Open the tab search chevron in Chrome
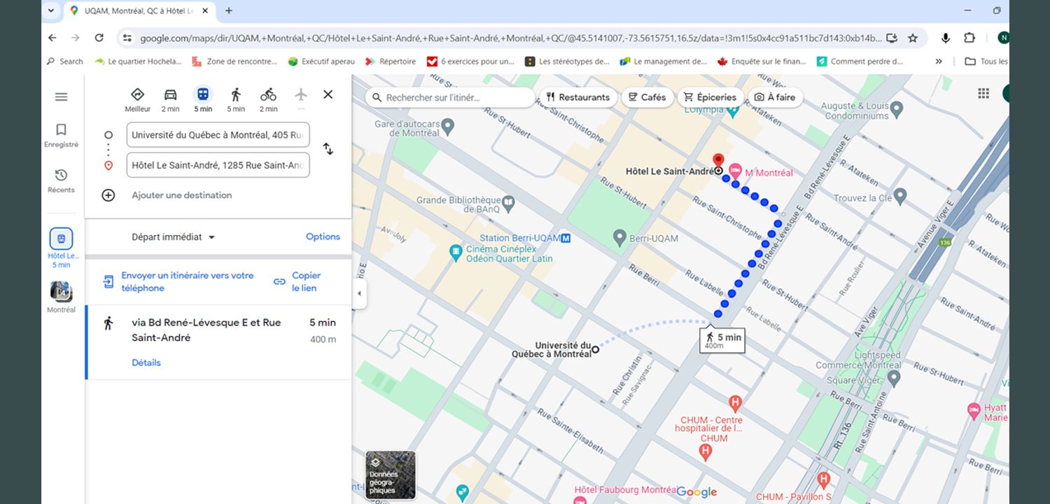1050x504 pixels. coord(50,10)
